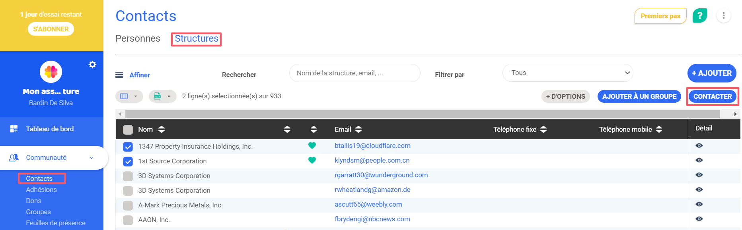Open the column display dropdown
Viewport: 742px width, 230px height.
click(x=129, y=96)
